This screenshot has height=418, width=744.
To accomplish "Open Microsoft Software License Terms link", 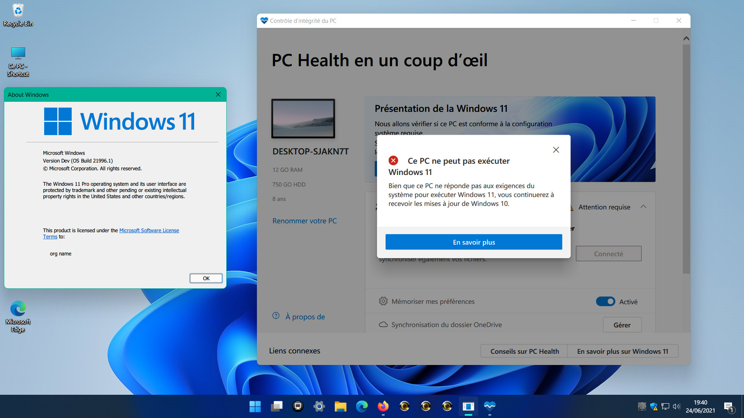I will click(149, 230).
